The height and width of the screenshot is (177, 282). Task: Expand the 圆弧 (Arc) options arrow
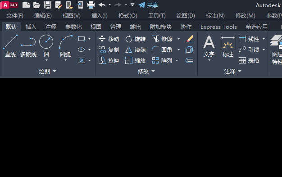point(65,60)
